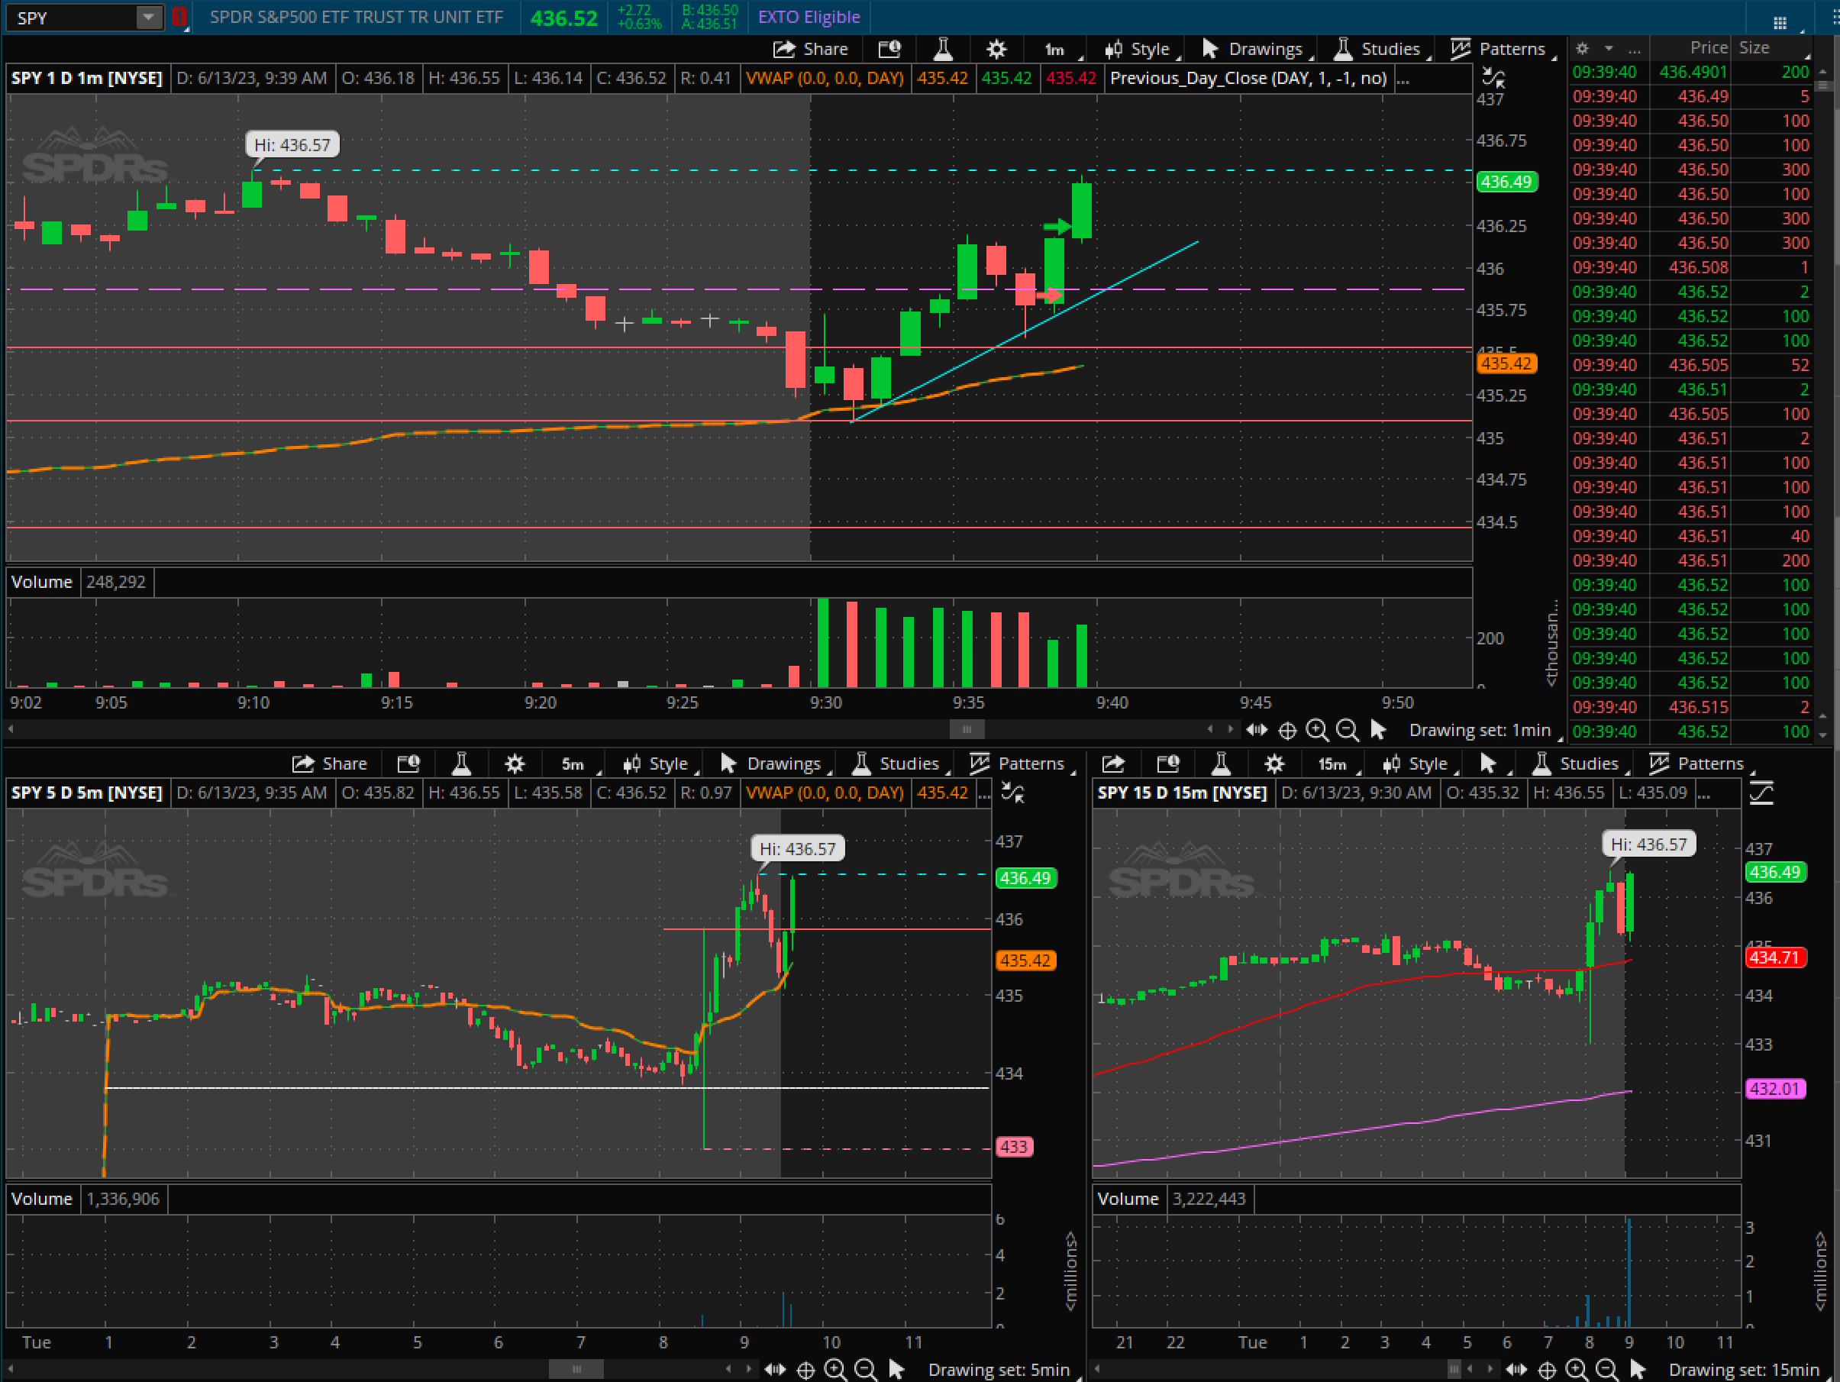
Task: Open the grid layout icon at top right
Action: pos(1779,22)
